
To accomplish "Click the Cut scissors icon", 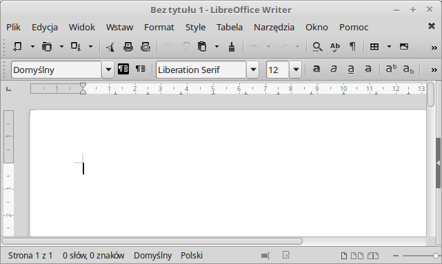I will pos(168,46).
